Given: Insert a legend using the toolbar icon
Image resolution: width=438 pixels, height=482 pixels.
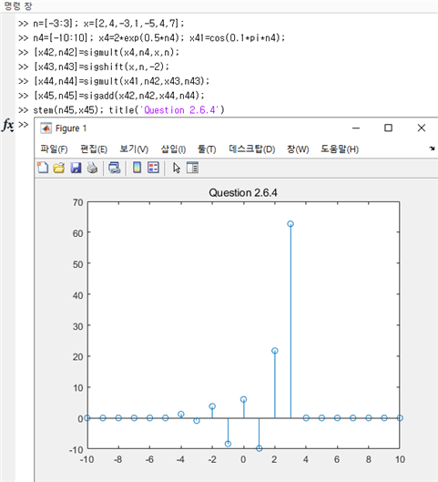Looking at the screenshot, I should (x=153, y=168).
